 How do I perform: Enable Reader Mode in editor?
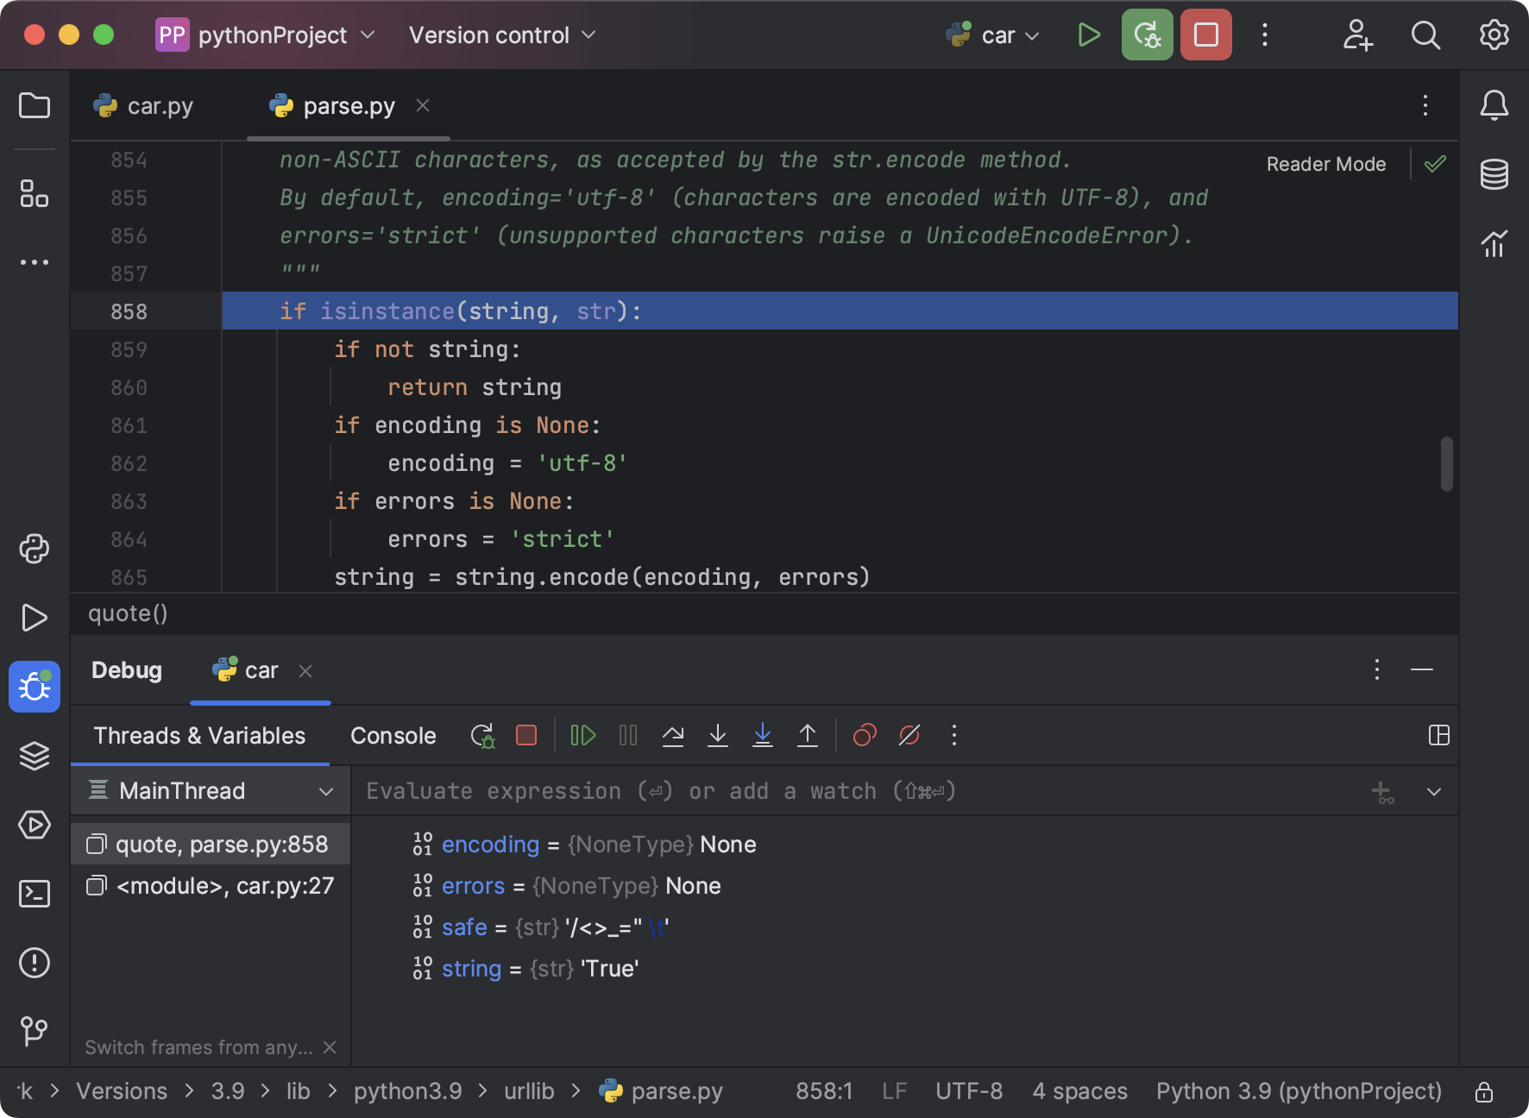pos(1325,164)
